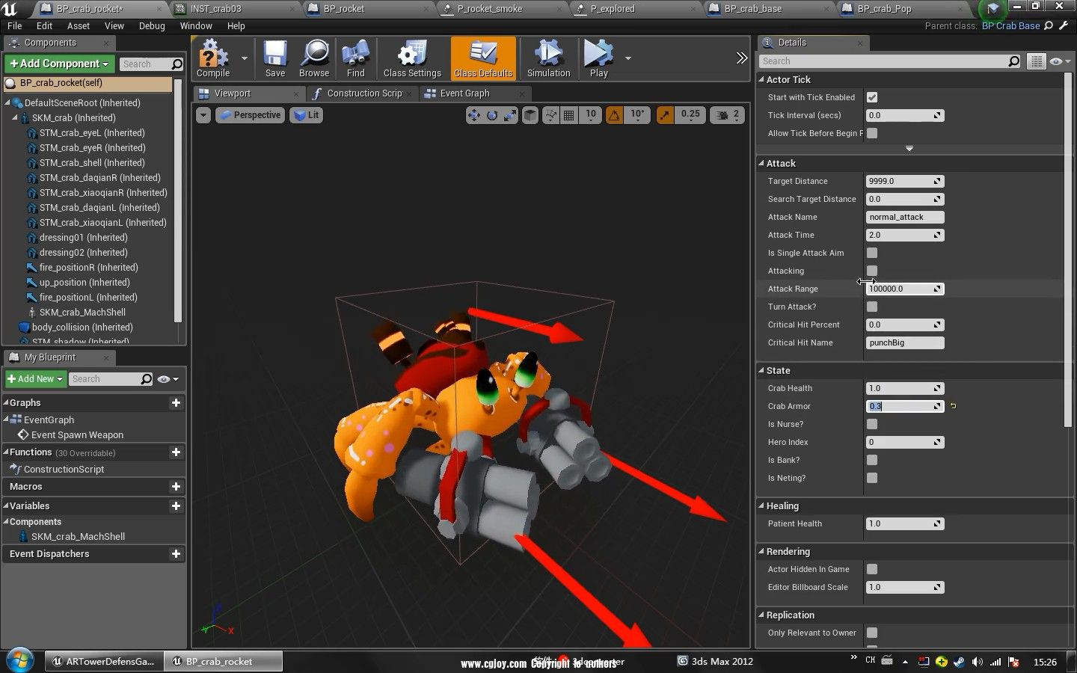Image resolution: width=1077 pixels, height=673 pixels.
Task: Select fire_positionR component in tree
Action: tap(88, 267)
